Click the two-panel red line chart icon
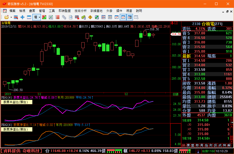The image size is (234, 154). pos(103,17)
